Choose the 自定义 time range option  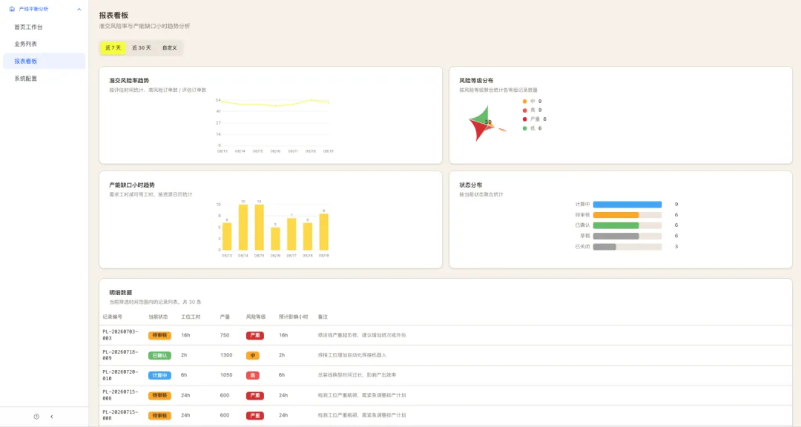tap(170, 47)
